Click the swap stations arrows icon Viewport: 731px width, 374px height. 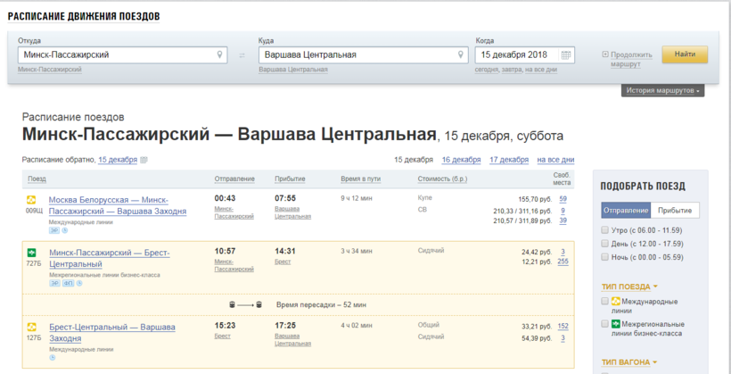(x=242, y=55)
